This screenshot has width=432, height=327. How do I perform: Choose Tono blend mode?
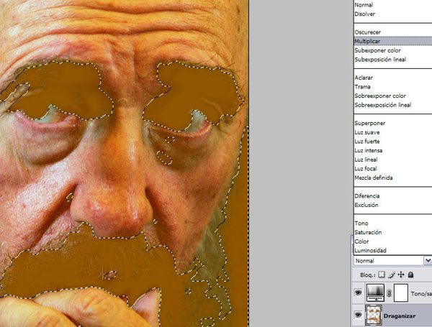pyautogui.click(x=392, y=223)
